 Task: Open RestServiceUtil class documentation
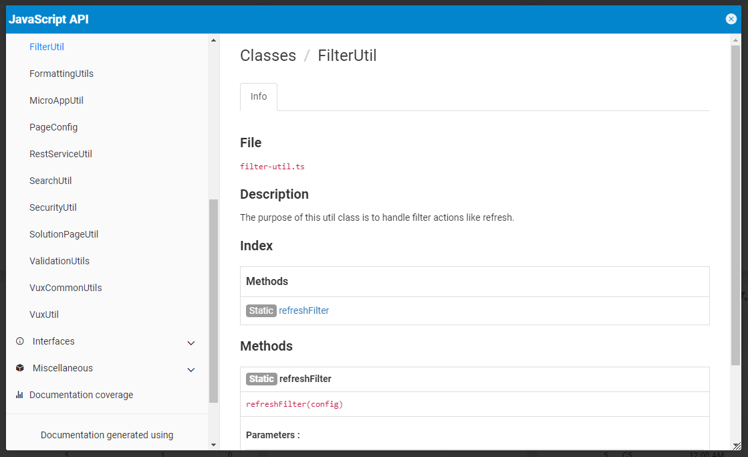pos(61,154)
